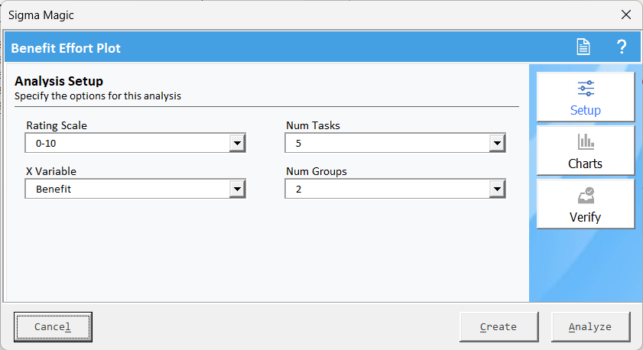Click the X Variable field showing Benefit

coord(127,190)
